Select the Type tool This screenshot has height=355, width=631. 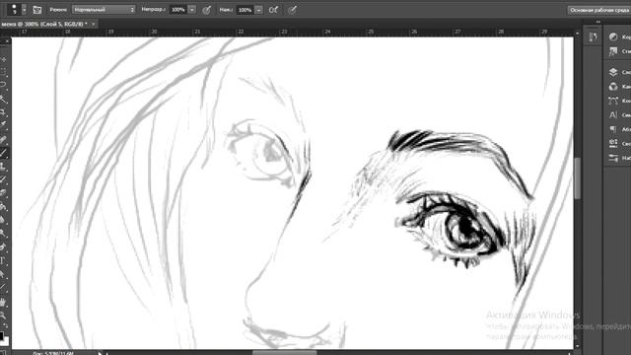tap(4, 261)
